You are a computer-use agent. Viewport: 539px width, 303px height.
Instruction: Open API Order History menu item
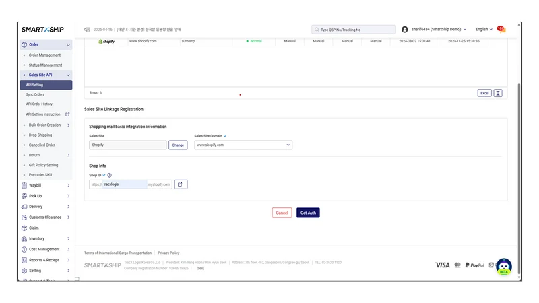coord(39,104)
